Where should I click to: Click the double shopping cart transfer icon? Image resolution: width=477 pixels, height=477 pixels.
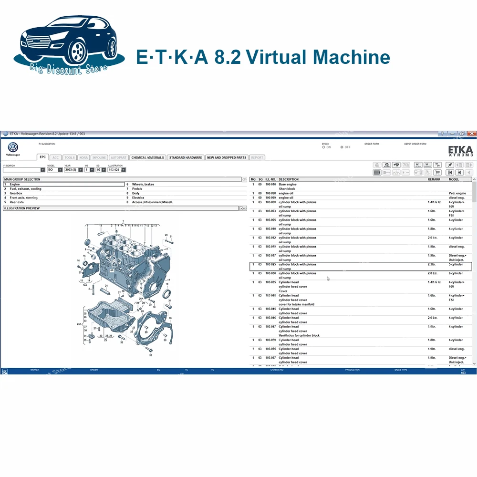click(437, 165)
